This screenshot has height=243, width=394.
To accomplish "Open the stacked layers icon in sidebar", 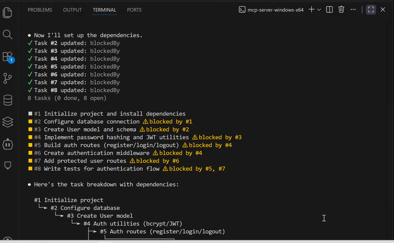I will click(x=8, y=122).
